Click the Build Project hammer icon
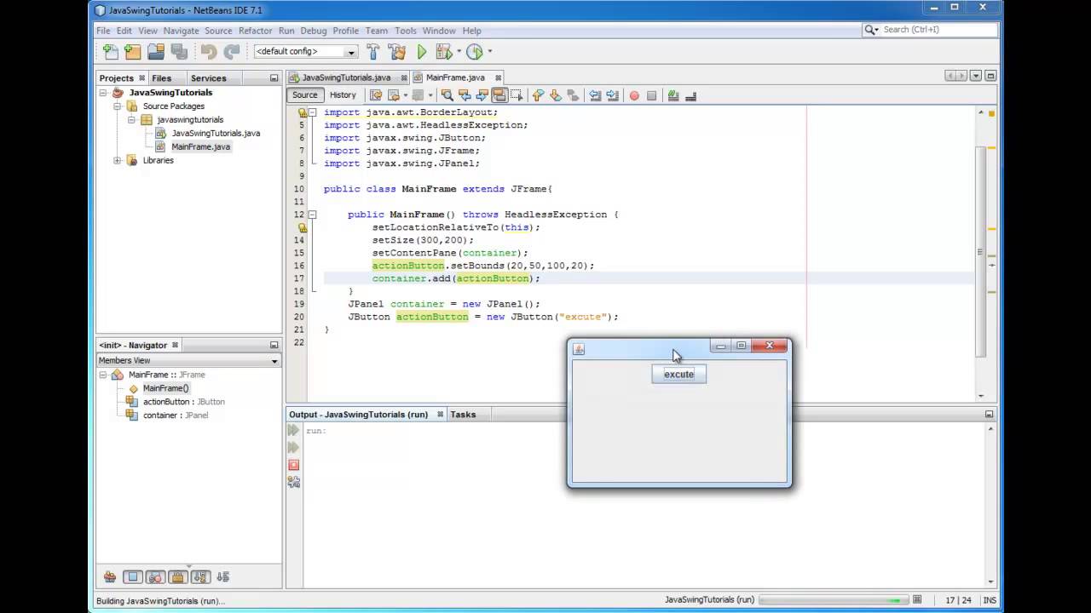This screenshot has width=1091, height=613. [x=373, y=52]
